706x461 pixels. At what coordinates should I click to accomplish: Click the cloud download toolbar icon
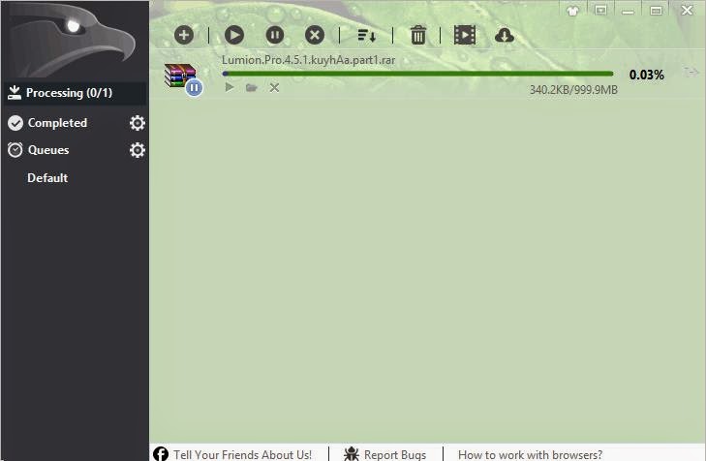(x=505, y=36)
